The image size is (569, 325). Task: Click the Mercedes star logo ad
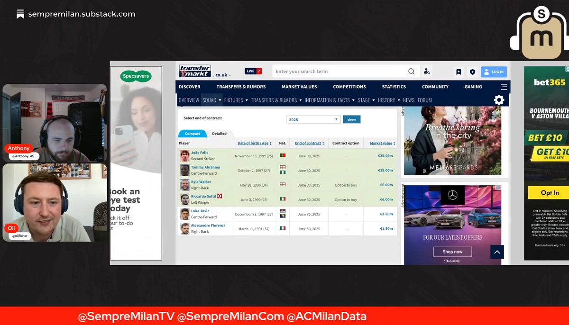[452, 195]
